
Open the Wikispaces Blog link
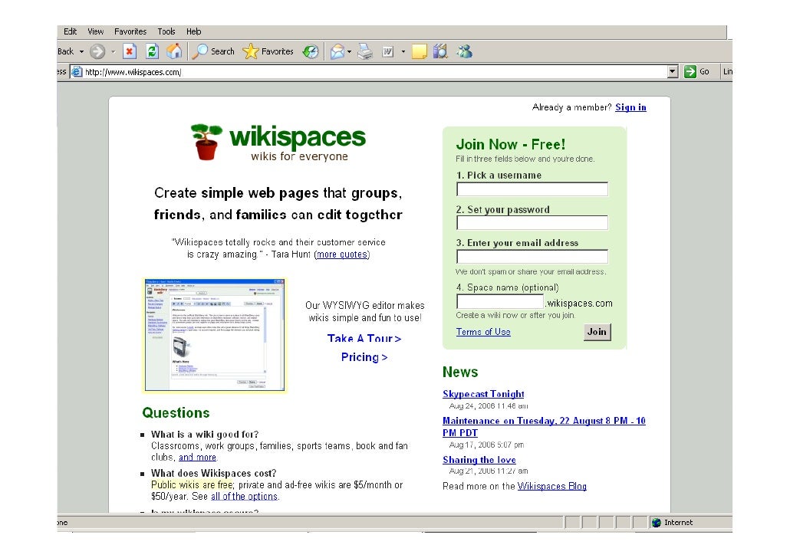tap(551, 486)
